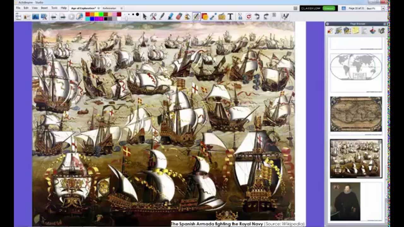Open the Property Browser icon
The width and height of the screenshot is (404, 227).
pyautogui.click(x=364, y=31)
